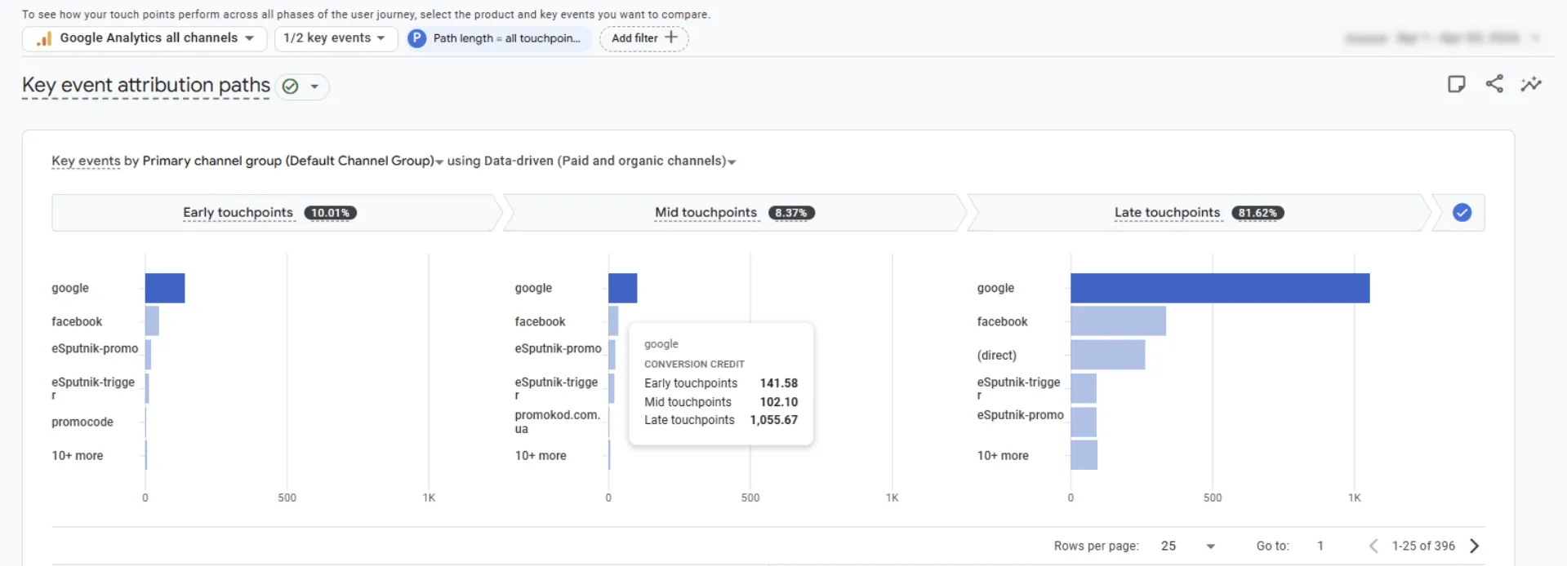1567x566 pixels.
Task: Click the blurred date range selector
Action: (1442, 38)
